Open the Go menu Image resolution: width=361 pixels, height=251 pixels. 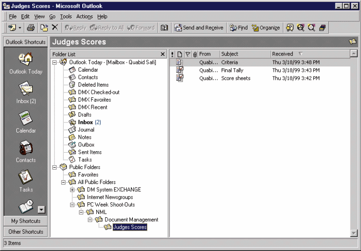point(52,16)
